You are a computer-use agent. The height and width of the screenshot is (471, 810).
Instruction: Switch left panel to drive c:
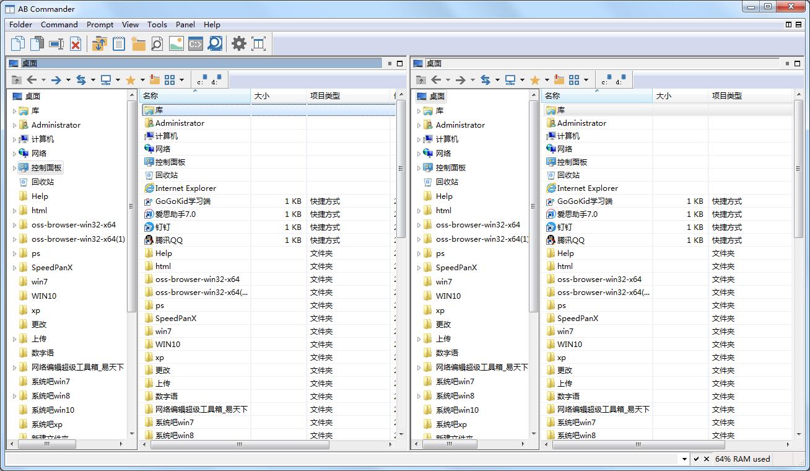coord(201,80)
